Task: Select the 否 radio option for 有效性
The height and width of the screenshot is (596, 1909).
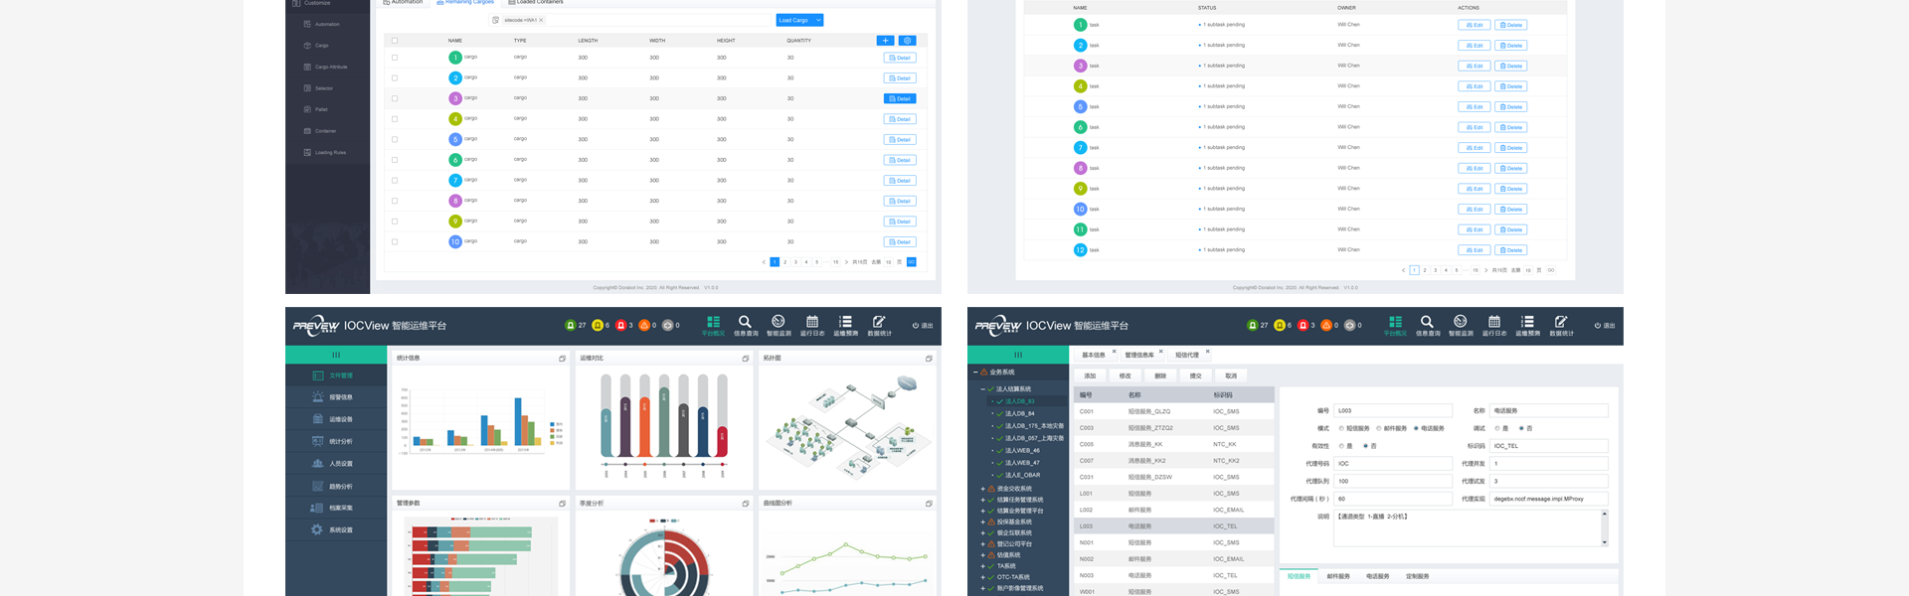Action: (1366, 446)
